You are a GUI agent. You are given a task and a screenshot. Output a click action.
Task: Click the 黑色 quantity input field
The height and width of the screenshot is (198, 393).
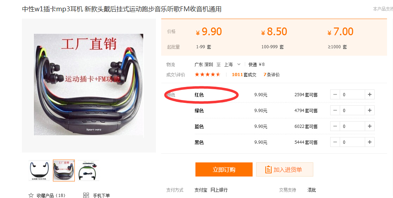pyautogui.click(x=352, y=142)
